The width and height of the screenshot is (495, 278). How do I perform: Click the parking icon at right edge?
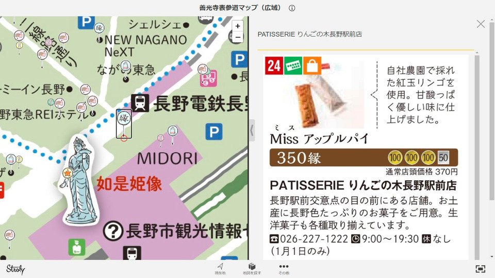point(239,60)
